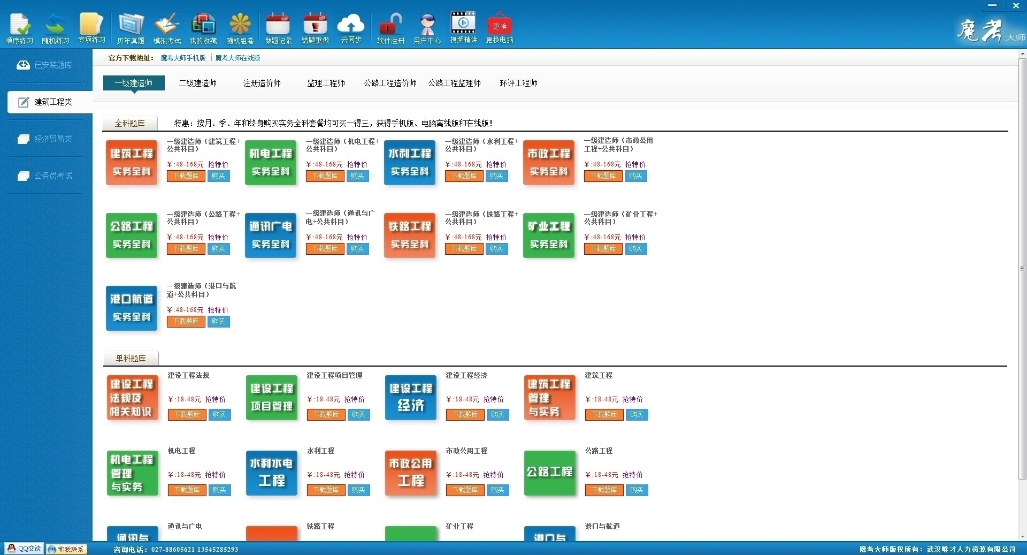Switch to 监理工程师 tab
The height and width of the screenshot is (555, 1027).
(326, 83)
